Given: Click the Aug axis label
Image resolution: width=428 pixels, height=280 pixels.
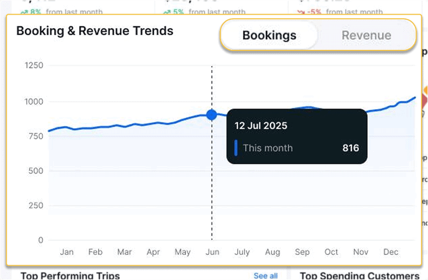Looking at the screenshot, I should pyautogui.click(x=273, y=252).
